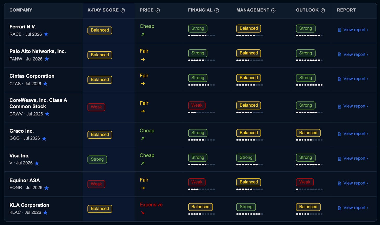The image size is (380, 225).
Task: Click the Visa Inc. company name
Action: pos(19,156)
